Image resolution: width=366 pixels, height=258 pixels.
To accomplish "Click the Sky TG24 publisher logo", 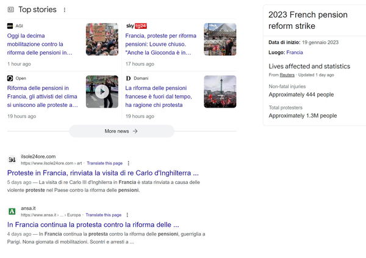I will point(136,26).
